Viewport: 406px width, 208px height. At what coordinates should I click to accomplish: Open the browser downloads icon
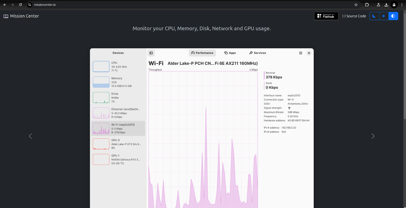[386, 5]
